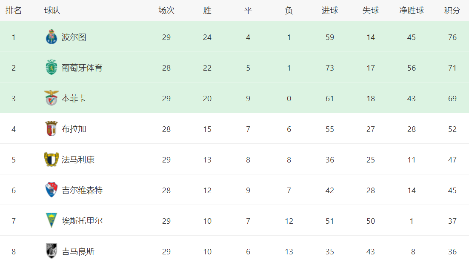Click the 吉尔维森特 crest icon
Viewport: 469px width, 265px height.
pos(51,190)
